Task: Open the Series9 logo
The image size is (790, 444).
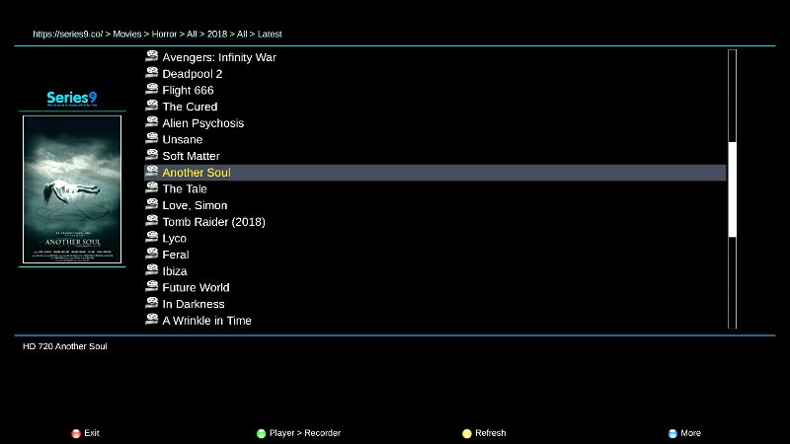Action: [72, 98]
